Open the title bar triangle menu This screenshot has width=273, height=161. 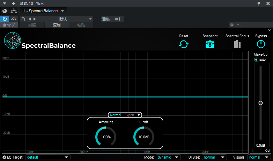coord(5,3)
